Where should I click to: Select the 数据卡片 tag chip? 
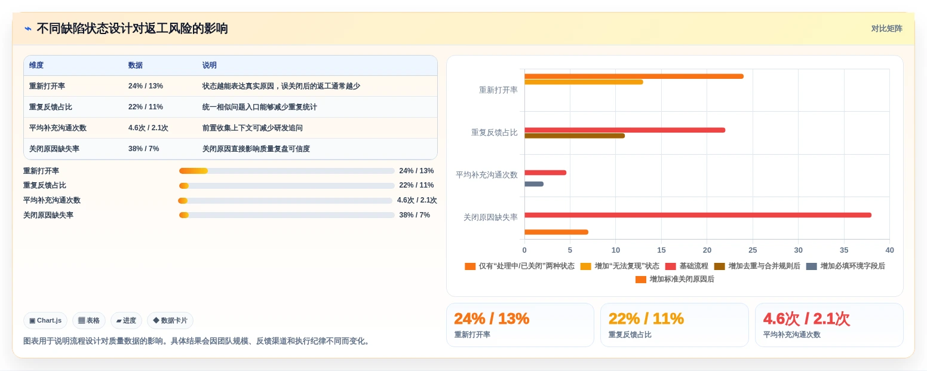170,321
